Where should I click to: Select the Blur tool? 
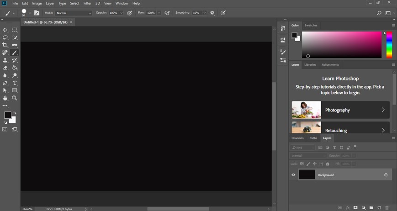[x=5, y=75]
